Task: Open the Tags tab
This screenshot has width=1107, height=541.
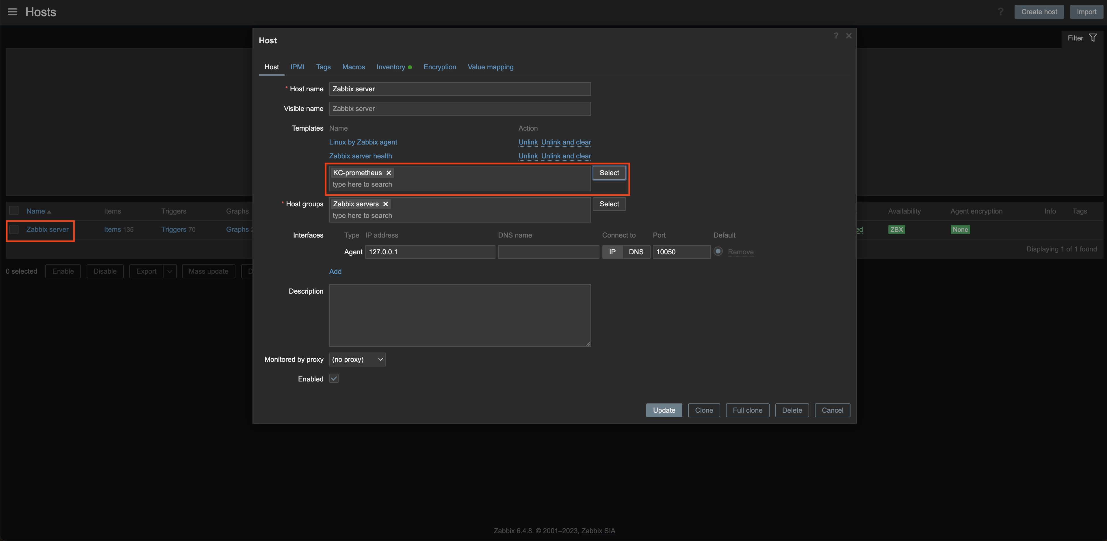Action: 323,67
